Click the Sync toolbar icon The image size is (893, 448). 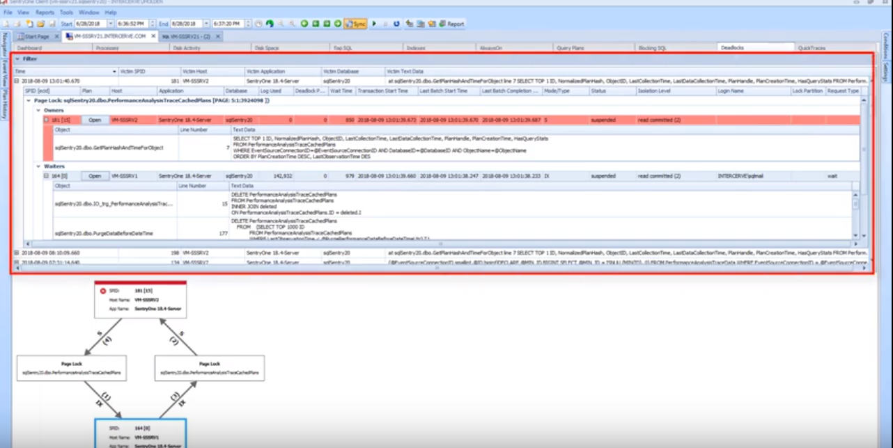(x=357, y=23)
